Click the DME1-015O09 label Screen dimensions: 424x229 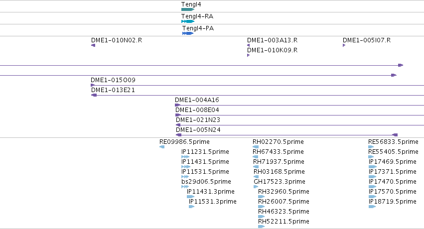pyautogui.click(x=113, y=80)
